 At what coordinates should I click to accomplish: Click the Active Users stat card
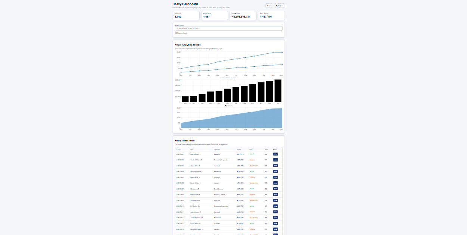[215, 15]
